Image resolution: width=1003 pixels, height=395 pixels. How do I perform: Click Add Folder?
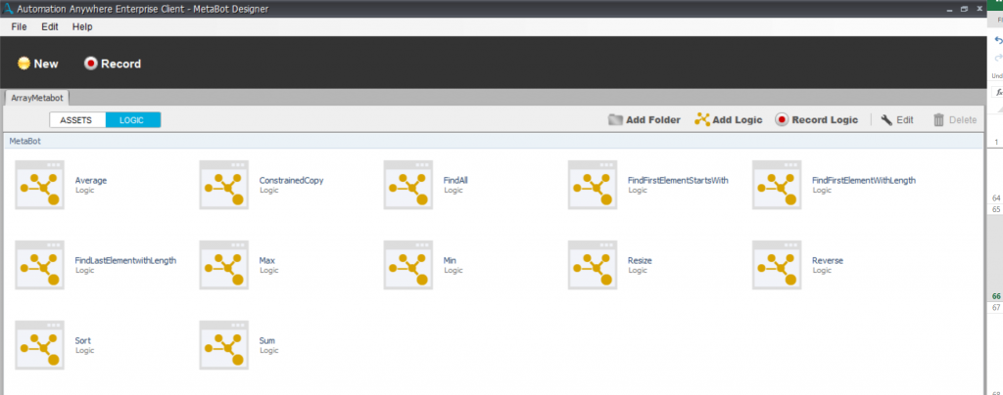[645, 120]
